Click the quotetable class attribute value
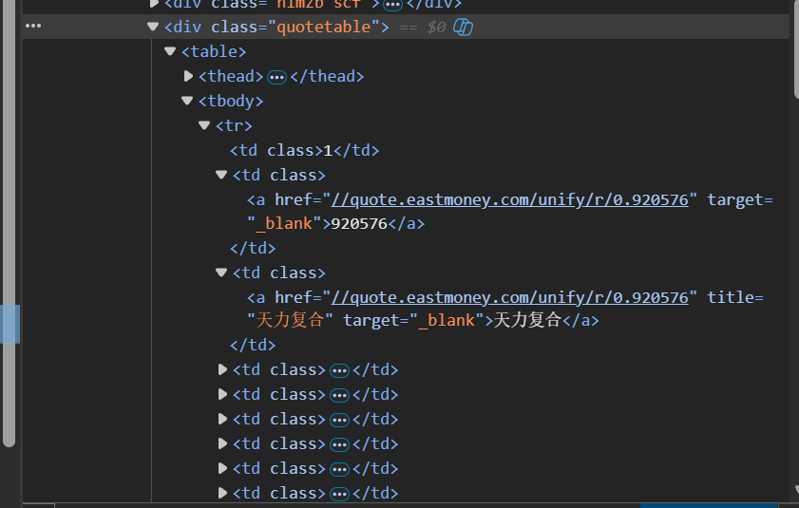 (x=323, y=27)
